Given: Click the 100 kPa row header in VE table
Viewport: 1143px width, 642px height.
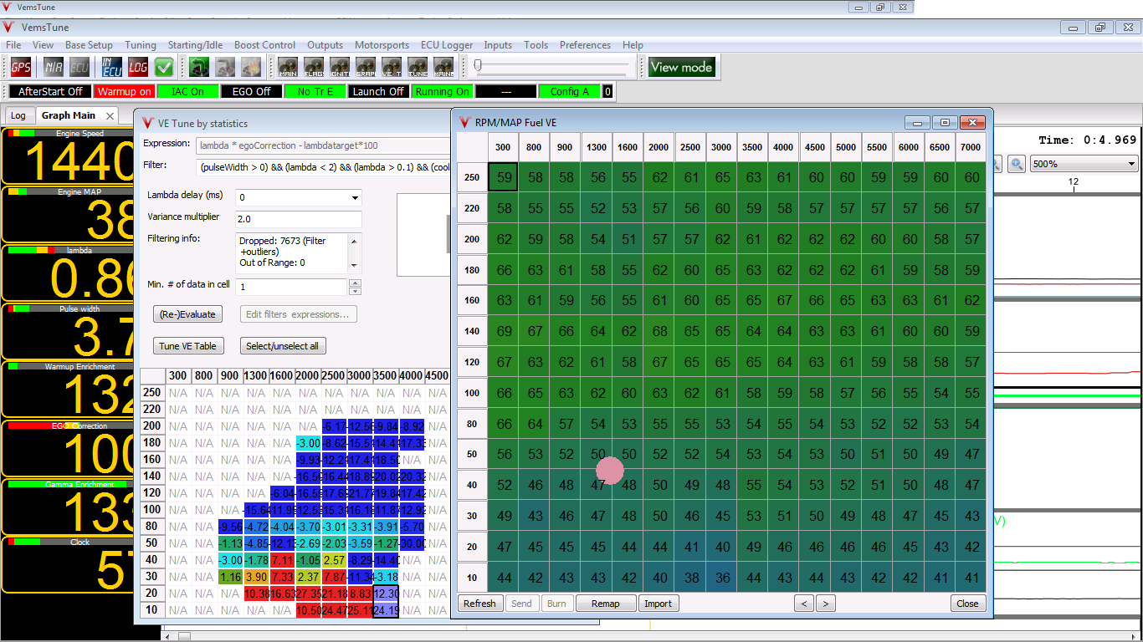Looking at the screenshot, I should pyautogui.click(x=473, y=393).
